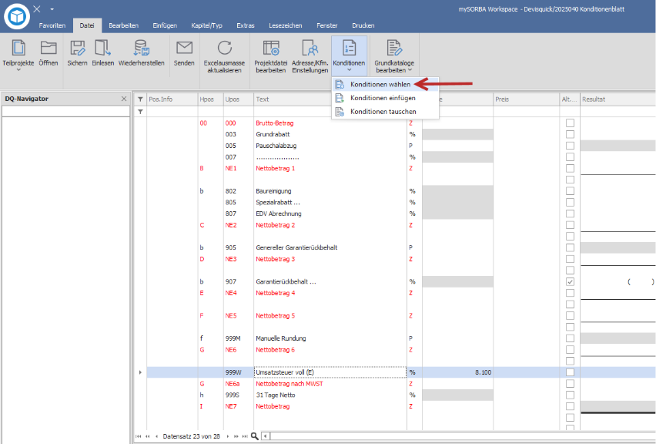This screenshot has width=656, height=444.
Task: Close the DQ-Navigator panel
Action: click(124, 99)
